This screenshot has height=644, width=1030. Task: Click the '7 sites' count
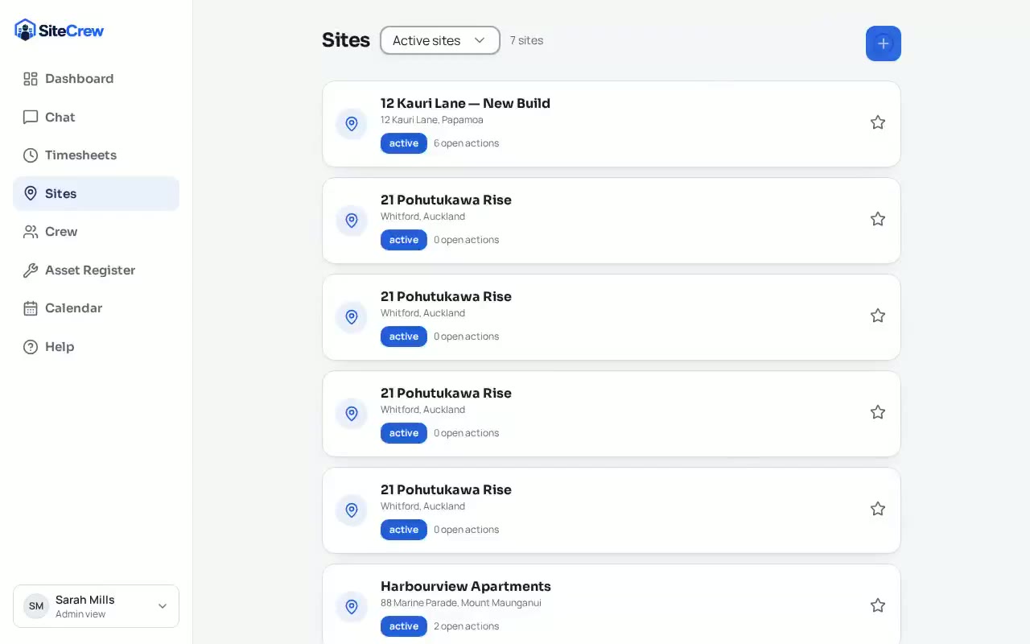tap(526, 40)
